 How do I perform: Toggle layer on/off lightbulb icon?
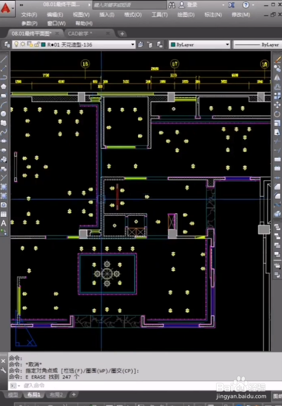(16, 44)
